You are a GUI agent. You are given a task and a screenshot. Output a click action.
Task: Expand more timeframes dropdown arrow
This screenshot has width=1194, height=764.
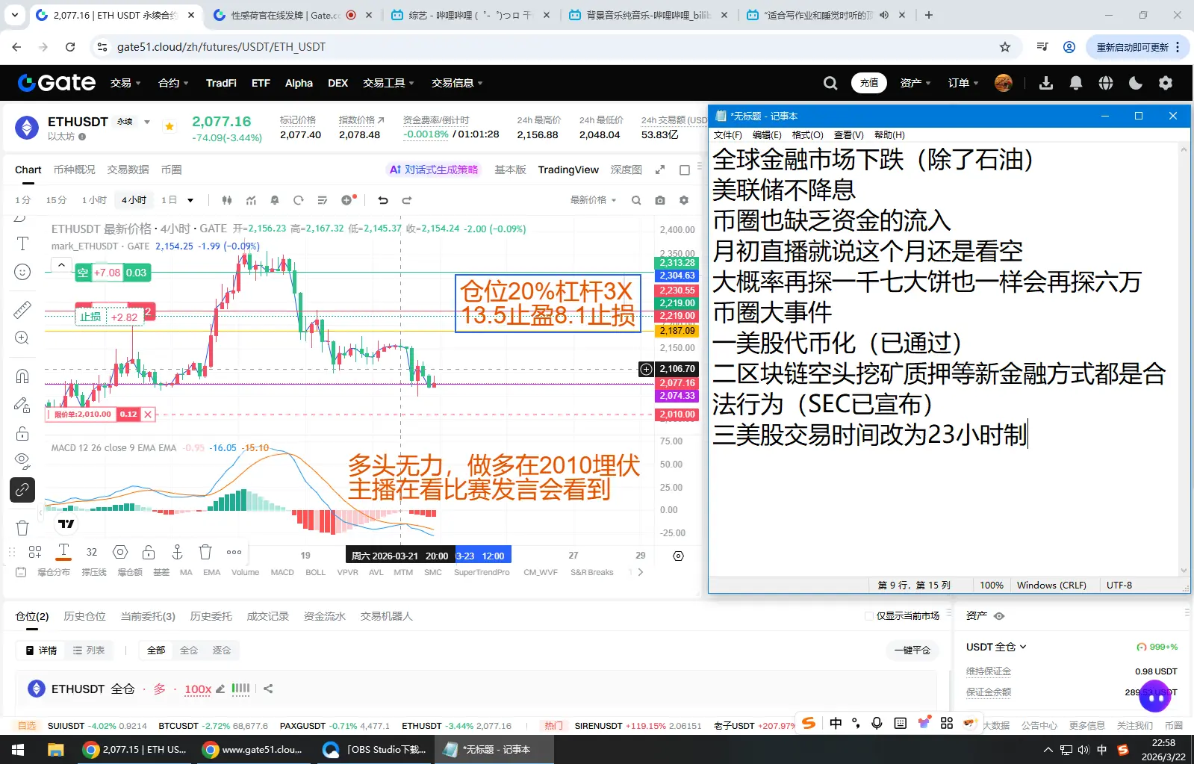[190, 200]
